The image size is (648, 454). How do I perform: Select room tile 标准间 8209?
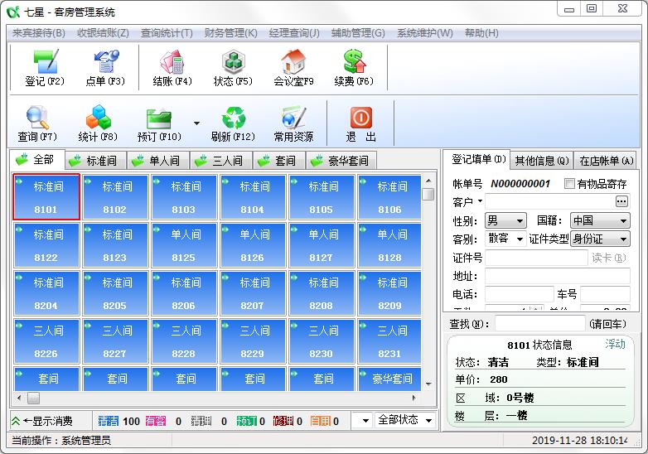390,293
